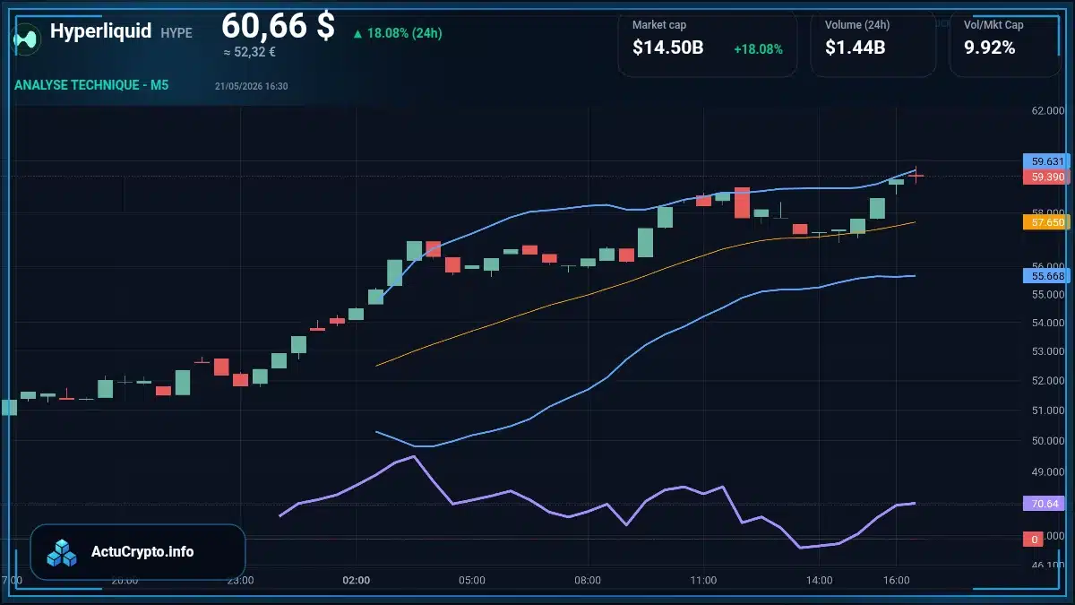This screenshot has width=1075, height=605.
Task: Click the blue 55.668 lower band label
Action: [x=1046, y=276]
